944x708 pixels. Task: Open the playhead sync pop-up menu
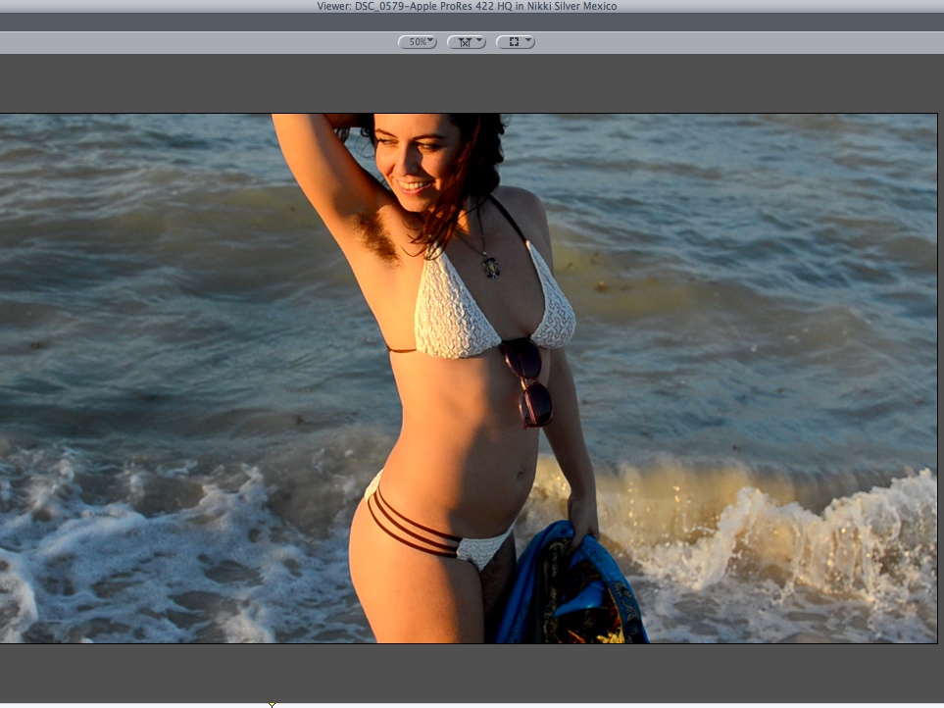tap(466, 42)
